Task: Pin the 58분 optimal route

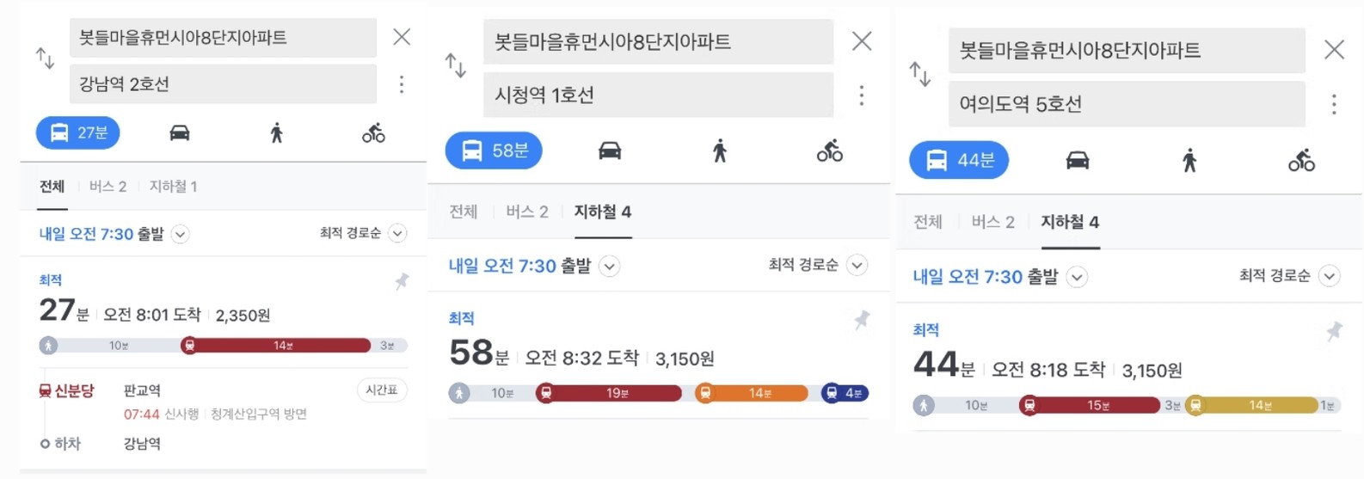Action: [862, 320]
